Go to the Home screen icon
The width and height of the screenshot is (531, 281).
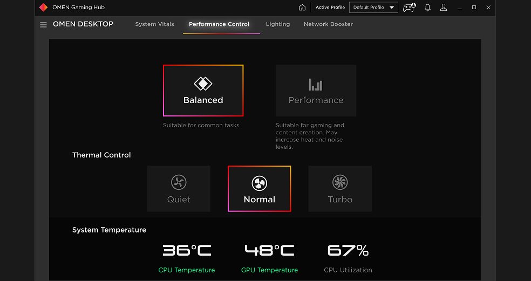pos(302,8)
